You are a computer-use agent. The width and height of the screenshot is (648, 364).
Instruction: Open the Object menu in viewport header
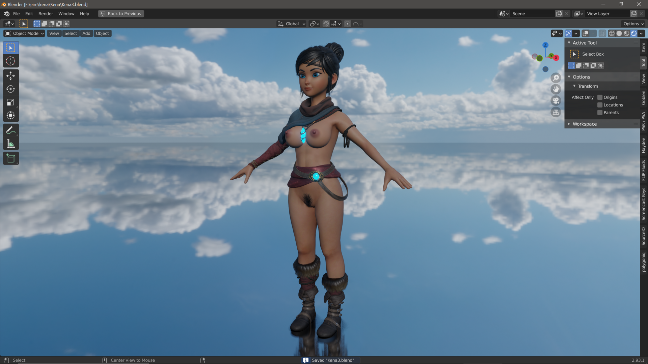[102, 33]
